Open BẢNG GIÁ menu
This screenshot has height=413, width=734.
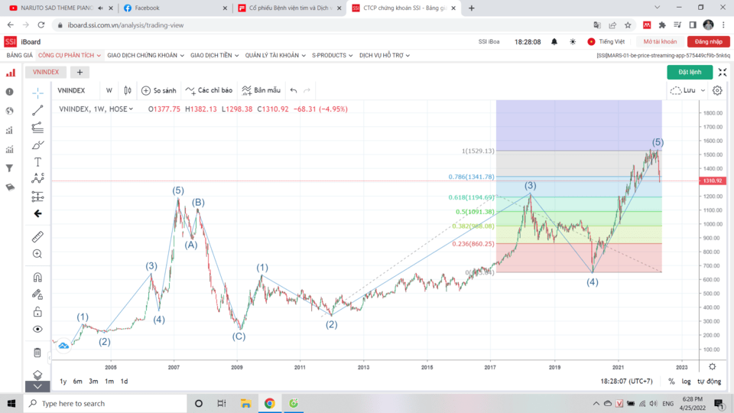[x=20, y=55]
